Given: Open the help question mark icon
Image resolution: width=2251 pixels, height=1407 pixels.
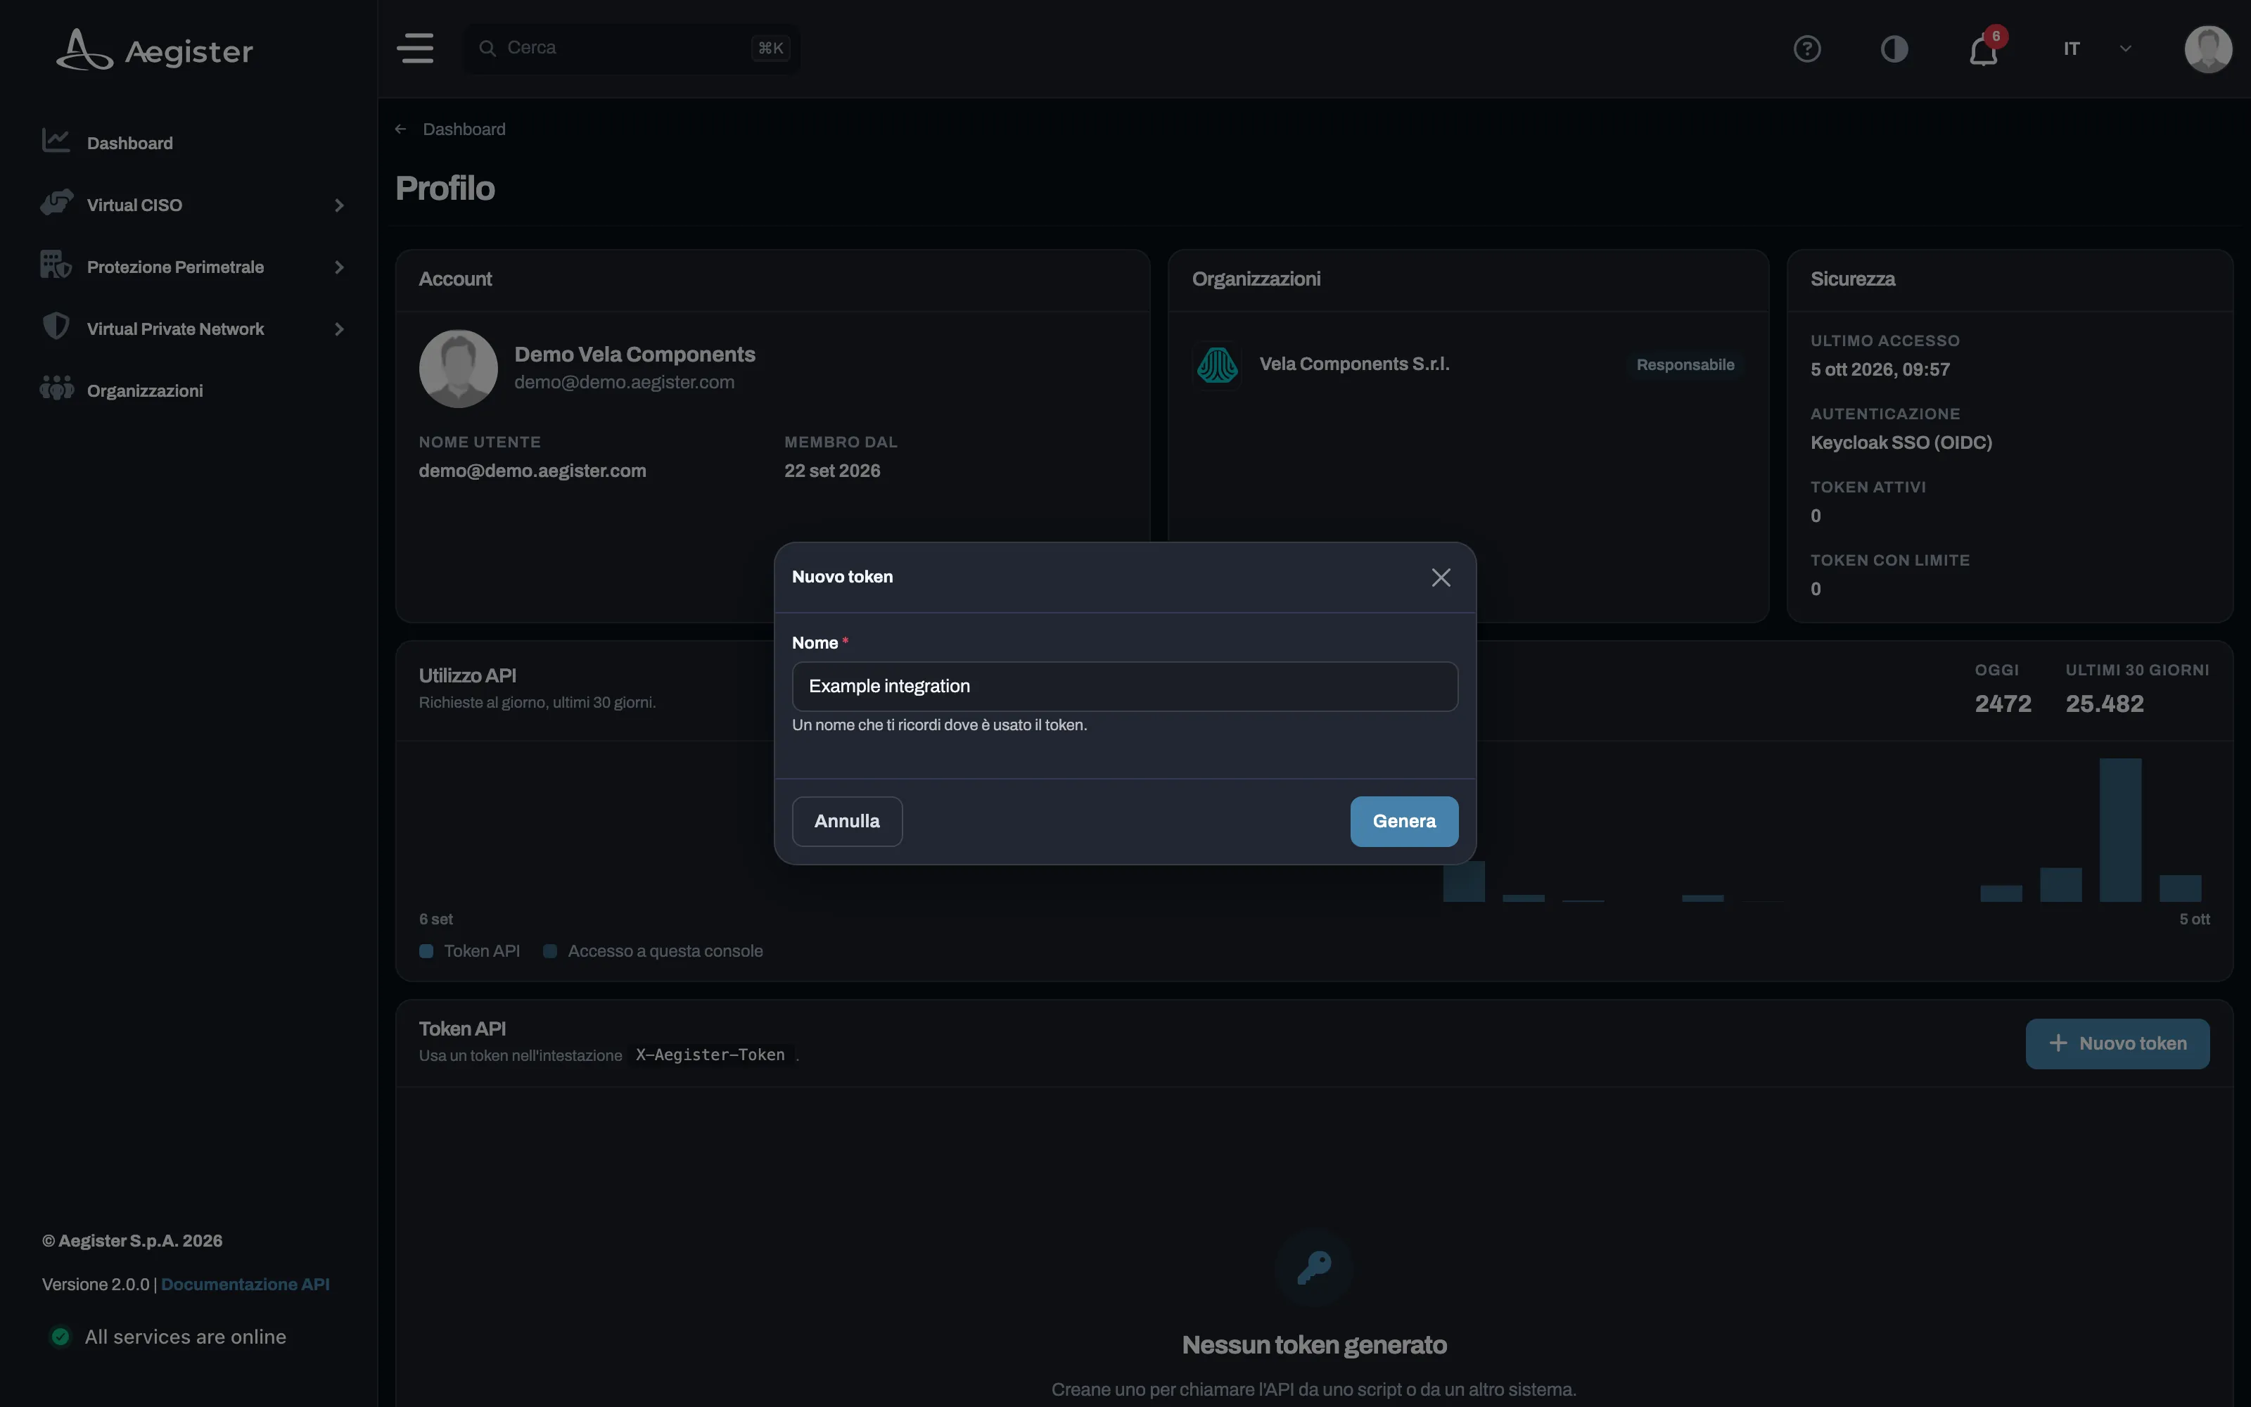Looking at the screenshot, I should click(1806, 49).
